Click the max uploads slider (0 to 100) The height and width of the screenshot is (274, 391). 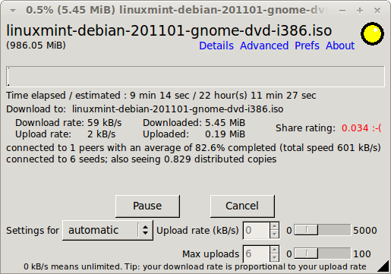[323, 254]
